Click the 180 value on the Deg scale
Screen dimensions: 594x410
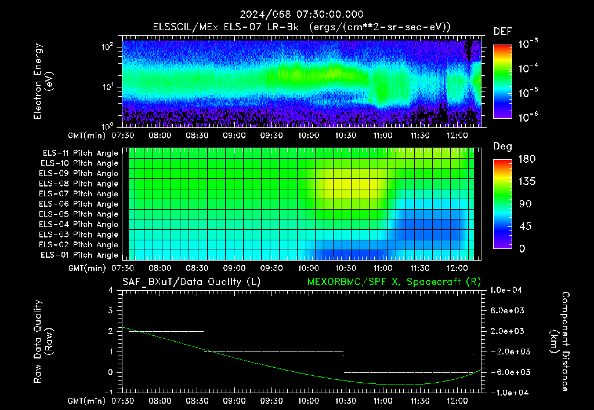[527, 159]
